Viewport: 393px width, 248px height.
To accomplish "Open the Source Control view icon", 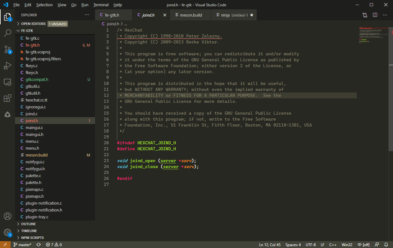I will [x=8, y=49].
